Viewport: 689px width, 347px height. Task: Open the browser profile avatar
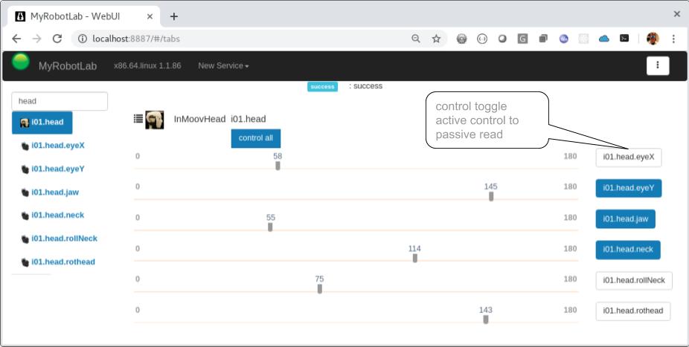coord(653,39)
